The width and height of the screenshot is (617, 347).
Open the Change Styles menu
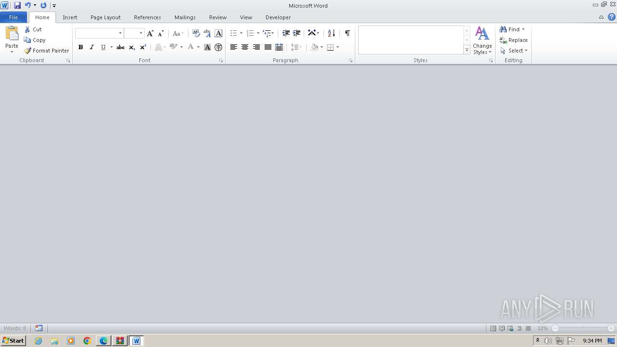click(482, 41)
